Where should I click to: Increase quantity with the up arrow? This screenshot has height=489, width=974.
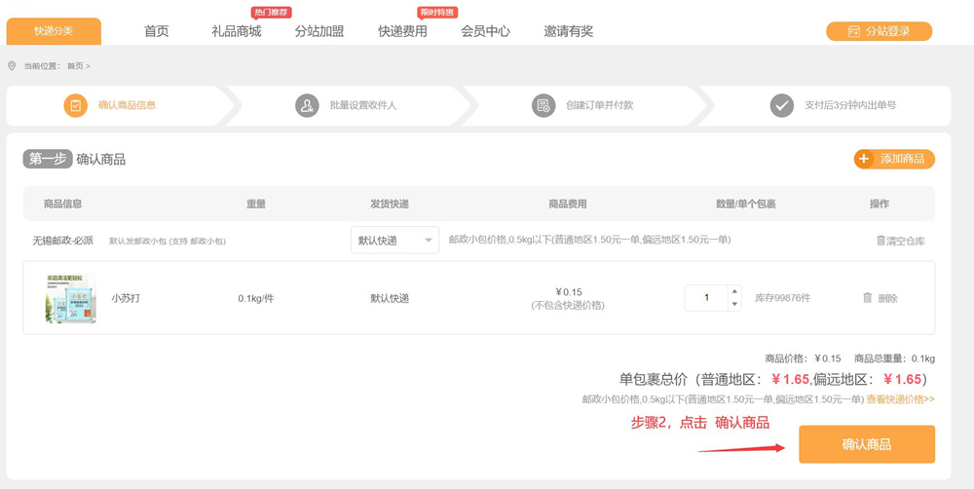point(734,291)
